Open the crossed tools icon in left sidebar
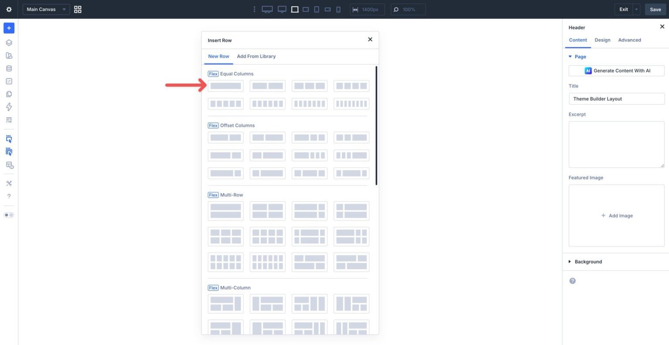 9,183
